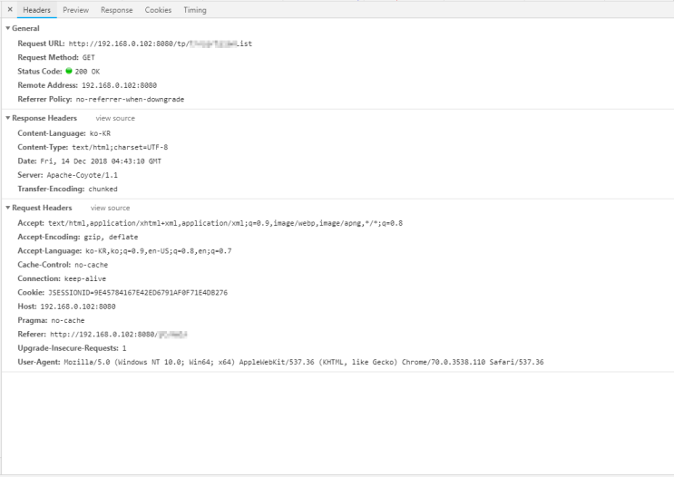674x477 pixels.
Task: Click the Accept-Language header value
Action: [x=158, y=250]
